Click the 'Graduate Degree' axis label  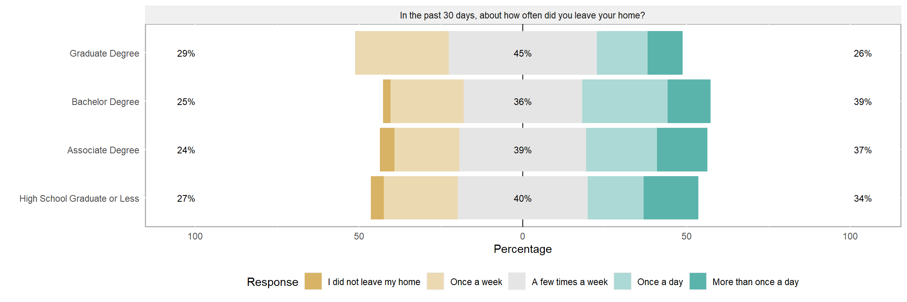point(104,53)
